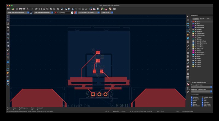Click the Save board icon
The height and width of the screenshot is (121, 219).
point(8,9)
